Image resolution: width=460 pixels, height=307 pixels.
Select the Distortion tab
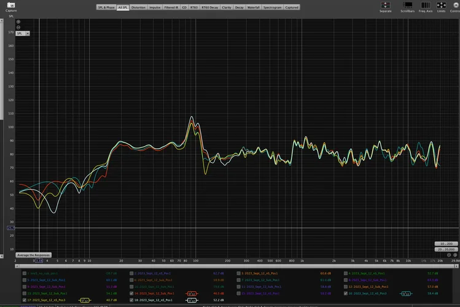pyautogui.click(x=138, y=7)
